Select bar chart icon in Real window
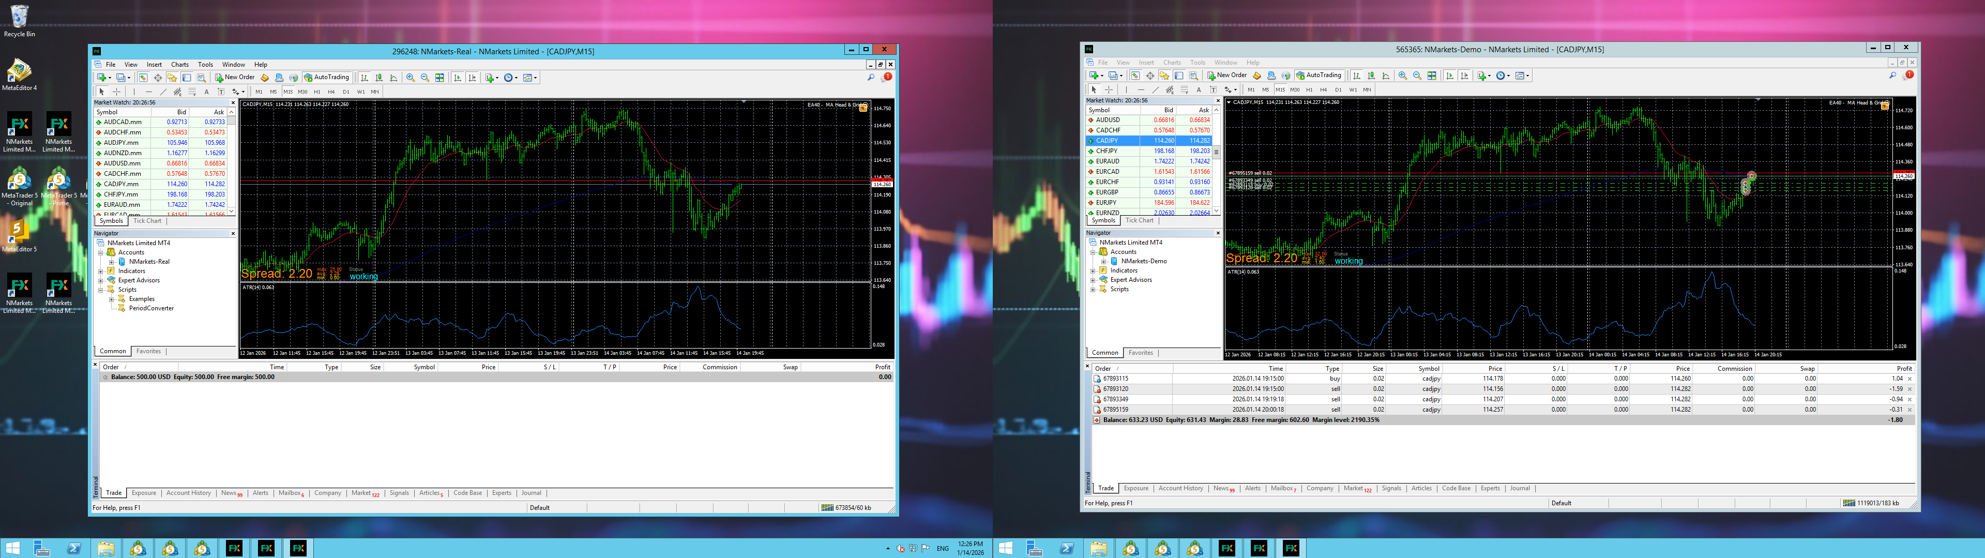The height and width of the screenshot is (558, 1985). [x=365, y=78]
